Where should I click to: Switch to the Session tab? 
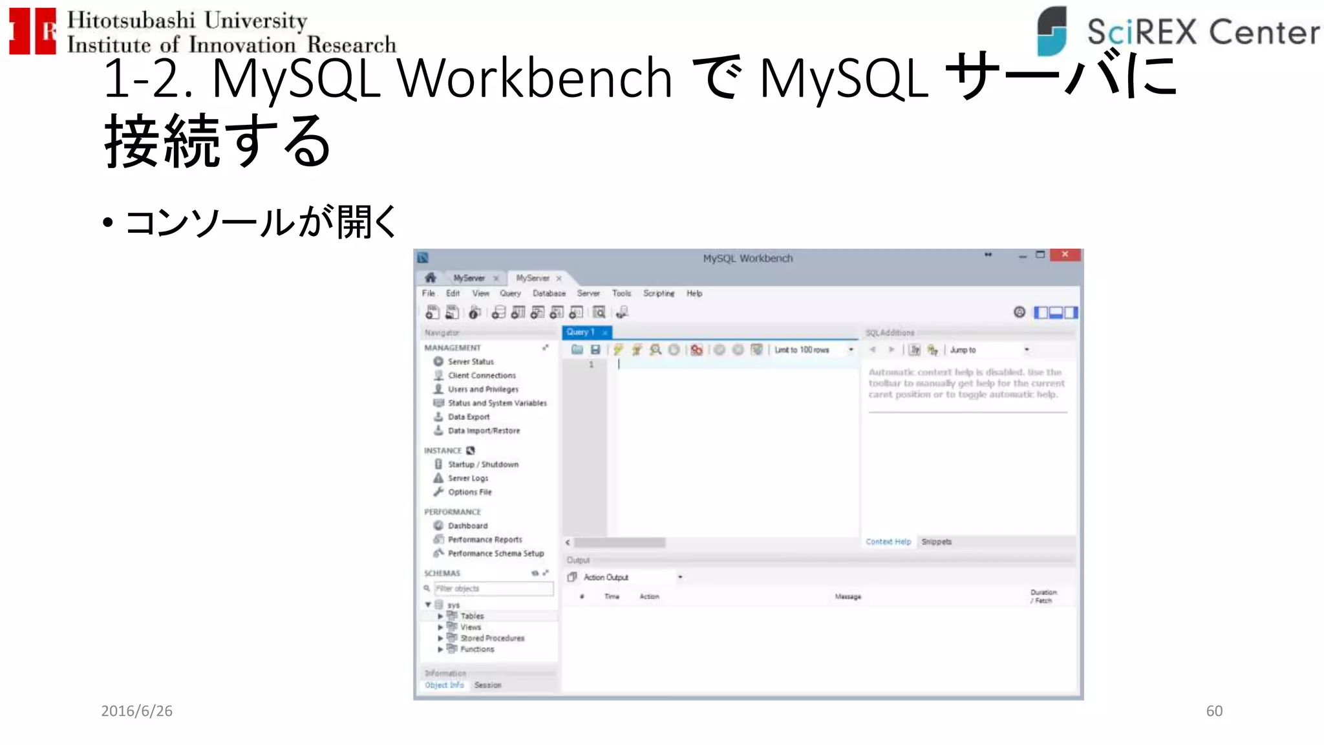pyautogui.click(x=487, y=685)
